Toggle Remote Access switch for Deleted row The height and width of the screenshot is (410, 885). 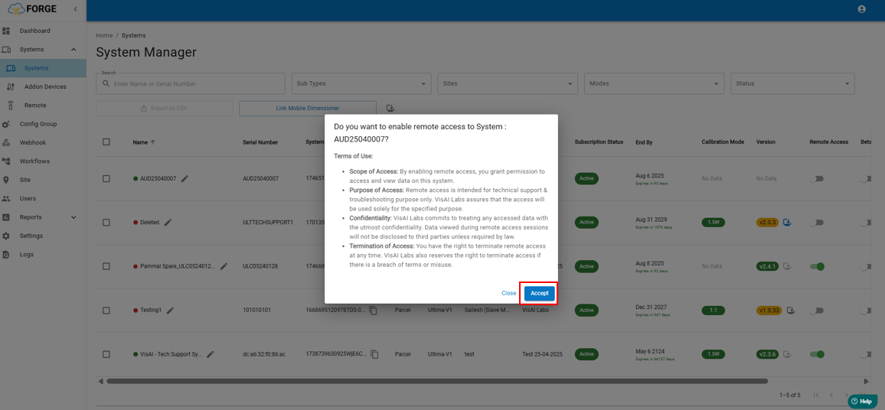(x=816, y=222)
